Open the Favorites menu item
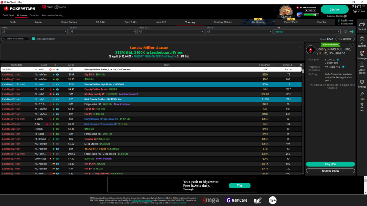 [x=34, y=15]
